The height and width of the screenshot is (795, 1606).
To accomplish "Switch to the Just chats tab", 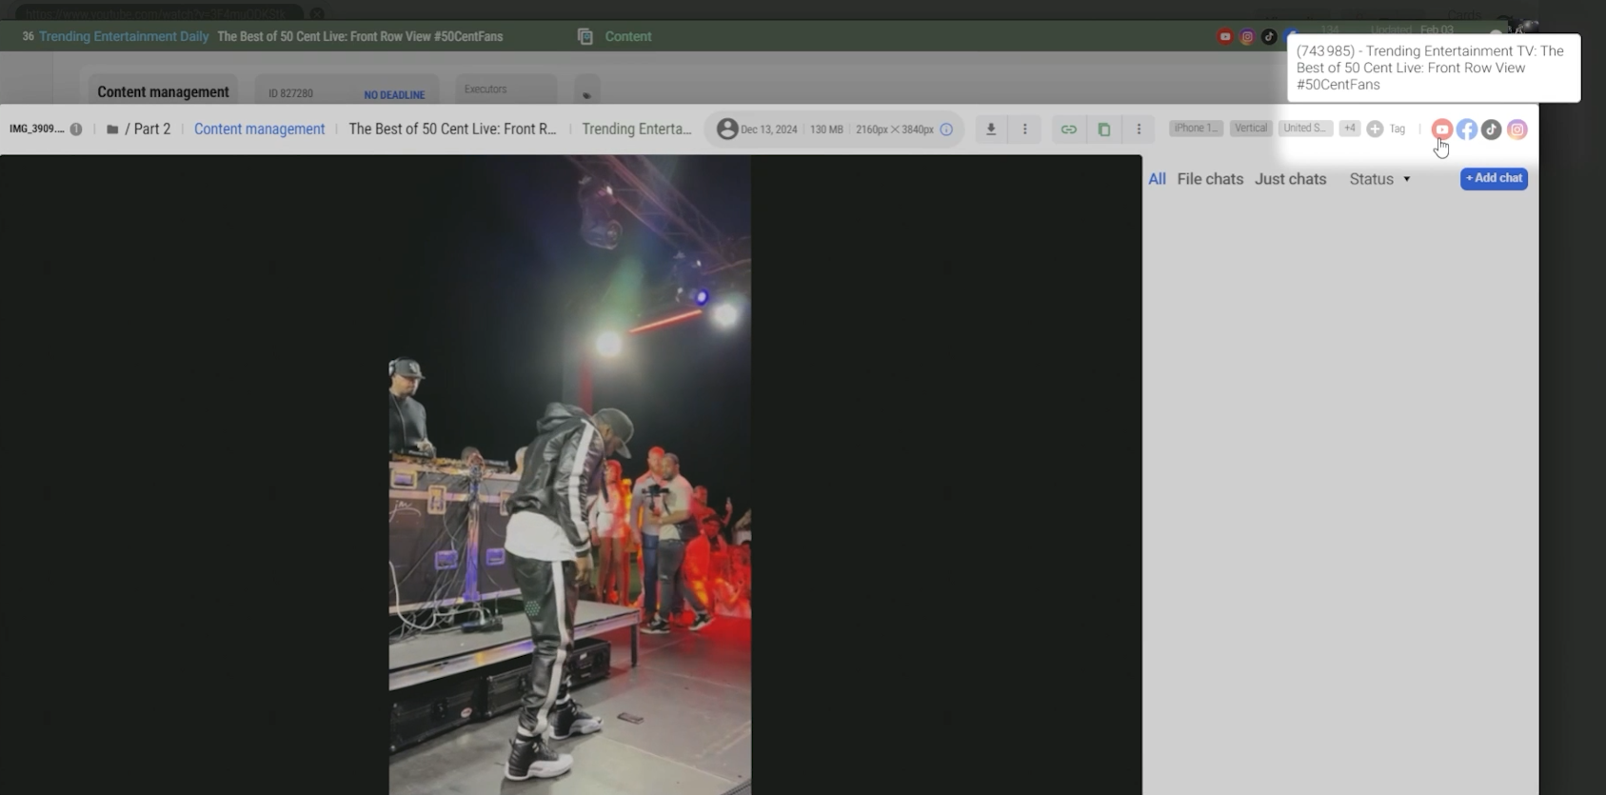I will click(1290, 179).
